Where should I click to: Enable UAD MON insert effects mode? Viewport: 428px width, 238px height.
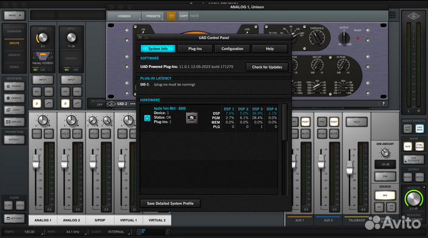pyautogui.click(x=420, y=128)
